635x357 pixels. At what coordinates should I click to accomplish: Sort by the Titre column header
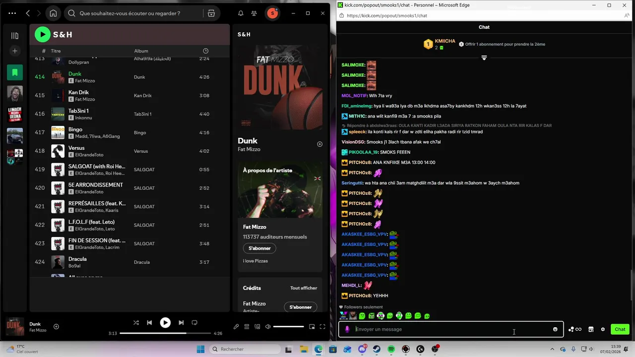click(56, 51)
